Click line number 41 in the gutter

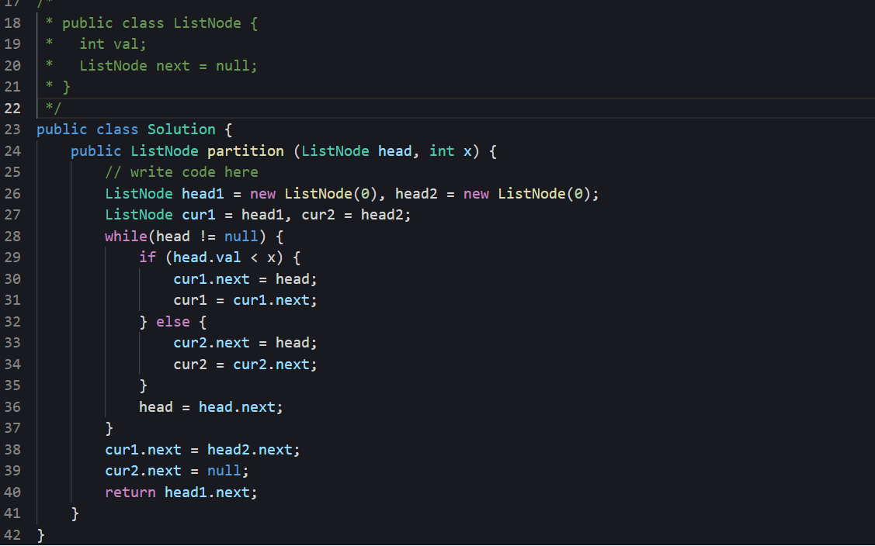click(12, 513)
